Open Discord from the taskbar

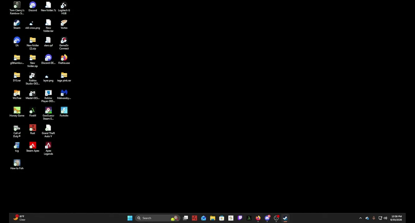click(x=267, y=218)
